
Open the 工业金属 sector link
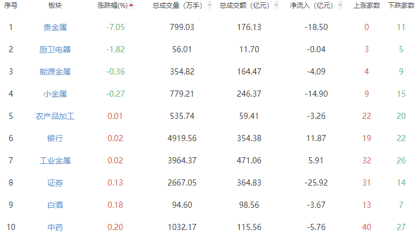[x=55, y=161]
